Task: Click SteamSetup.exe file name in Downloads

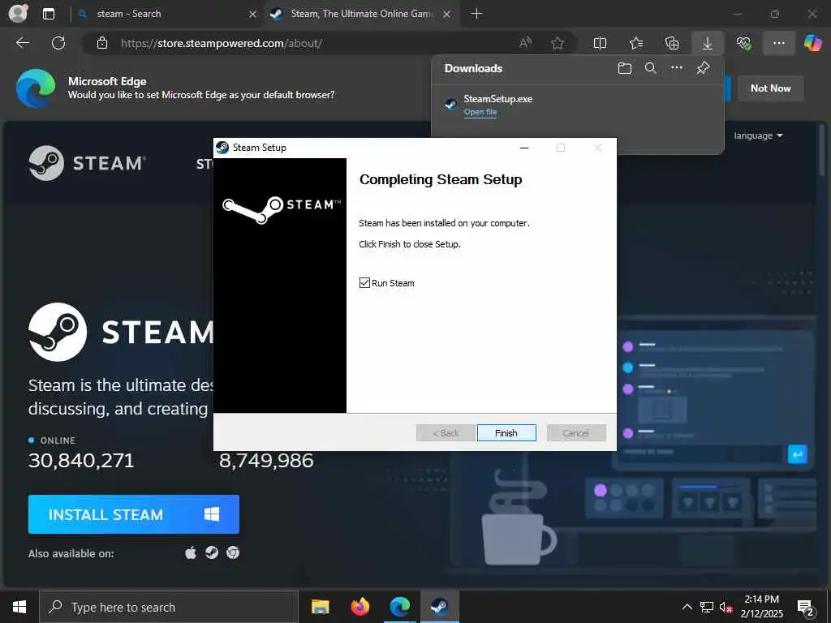Action: [x=497, y=98]
